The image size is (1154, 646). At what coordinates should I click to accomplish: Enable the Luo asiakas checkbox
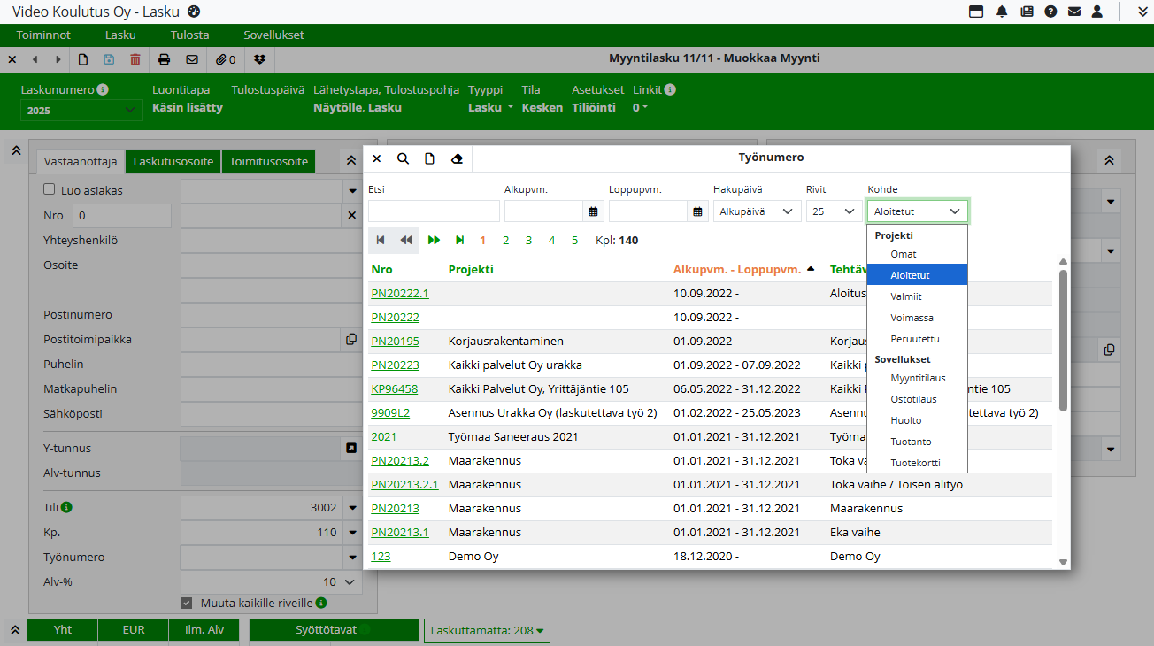coord(50,189)
